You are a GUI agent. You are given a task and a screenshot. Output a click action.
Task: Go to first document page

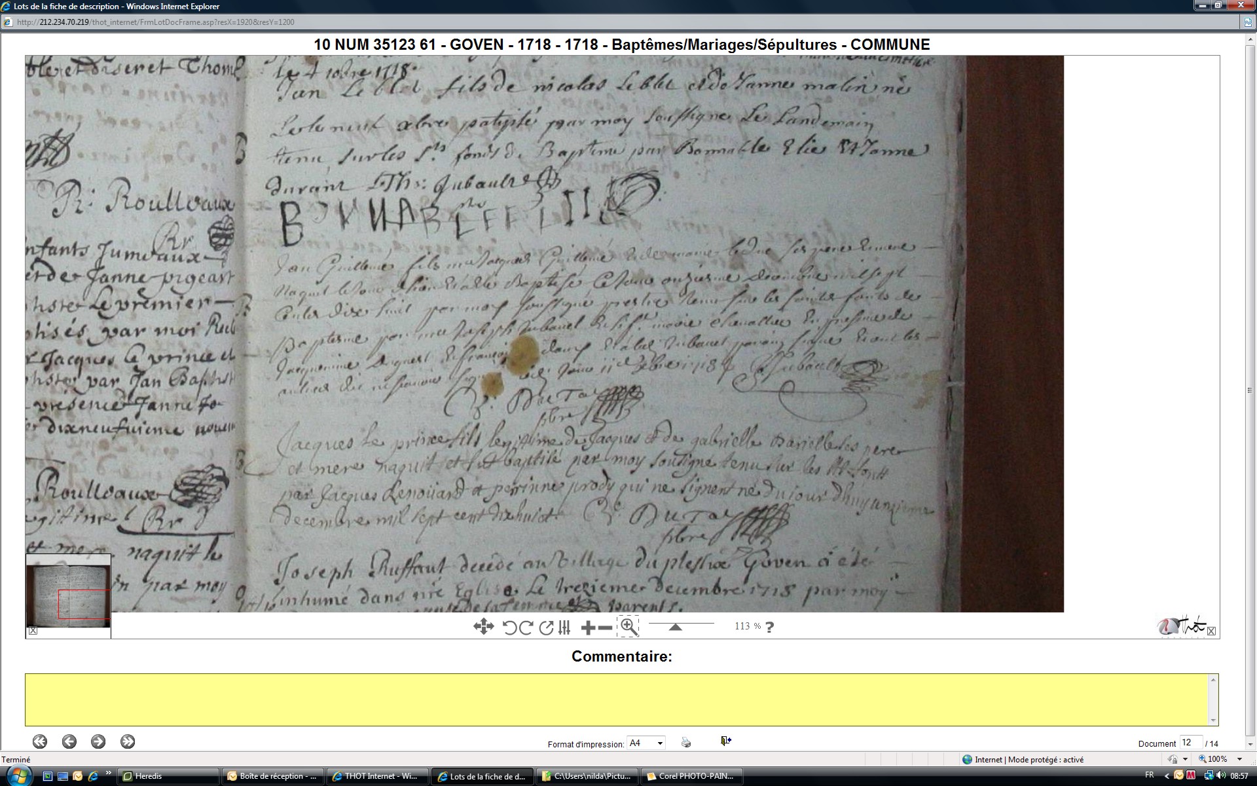(40, 741)
